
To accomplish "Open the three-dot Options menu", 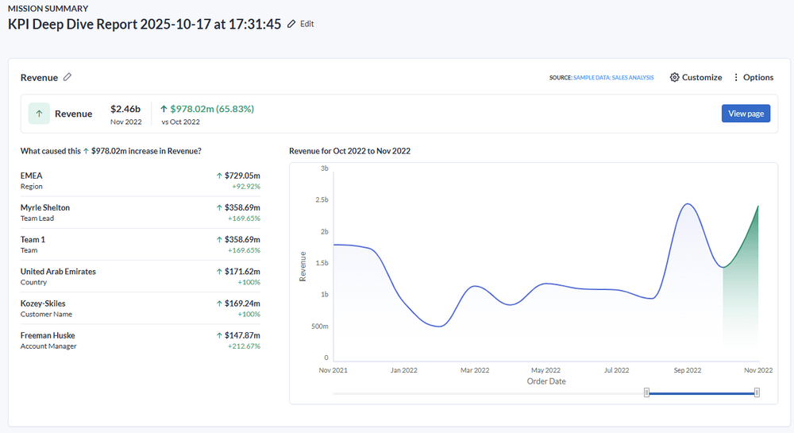I will point(736,77).
